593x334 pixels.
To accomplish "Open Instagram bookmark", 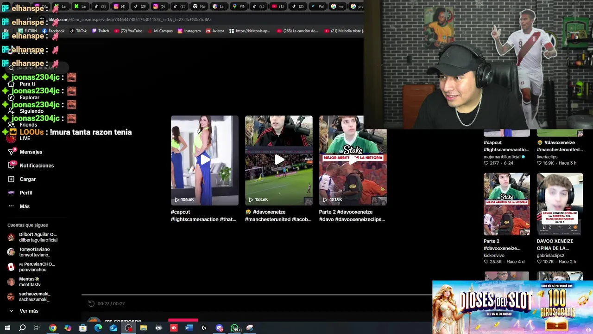I will coord(189,31).
